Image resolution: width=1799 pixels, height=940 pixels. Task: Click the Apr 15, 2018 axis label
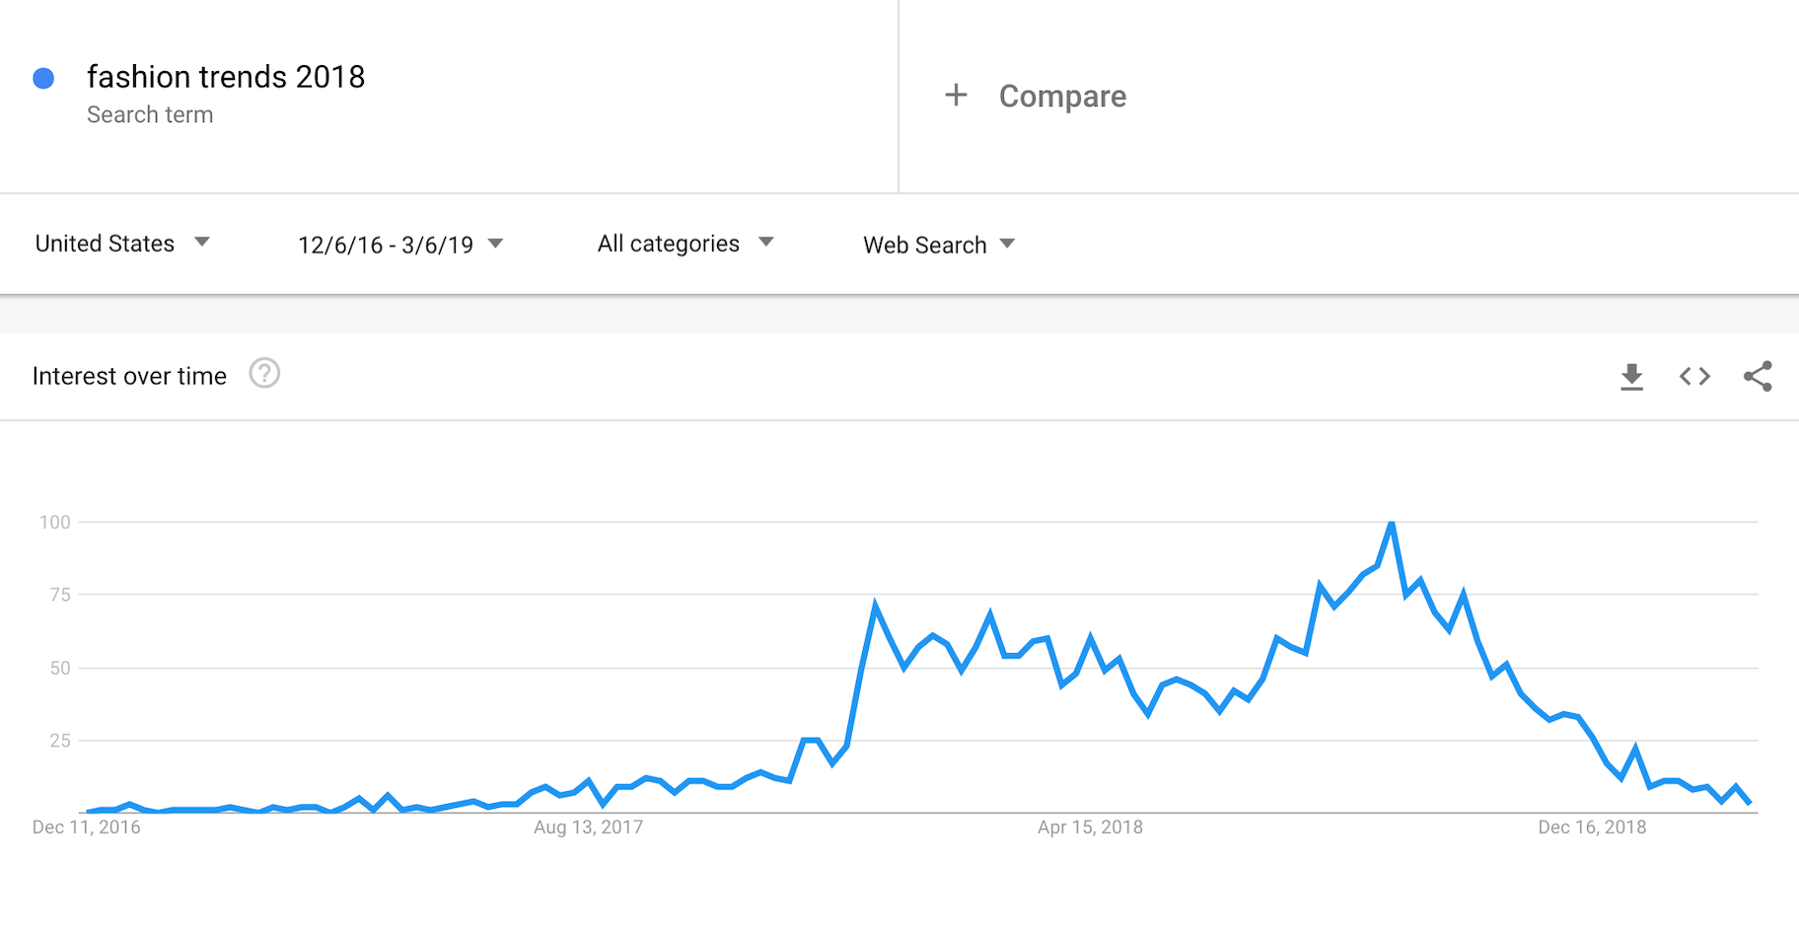point(1090,828)
